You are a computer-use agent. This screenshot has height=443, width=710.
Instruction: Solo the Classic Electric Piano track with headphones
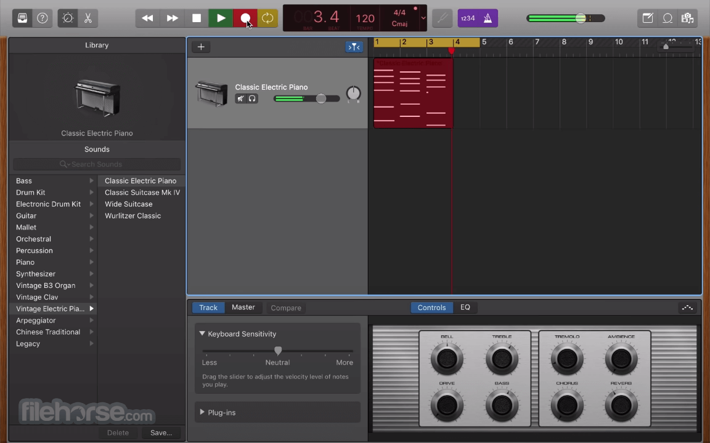coord(252,98)
